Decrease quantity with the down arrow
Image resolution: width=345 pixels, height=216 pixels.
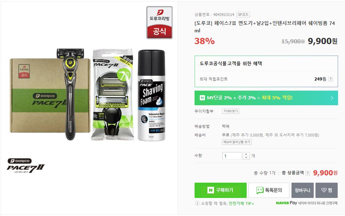[x=246, y=158]
